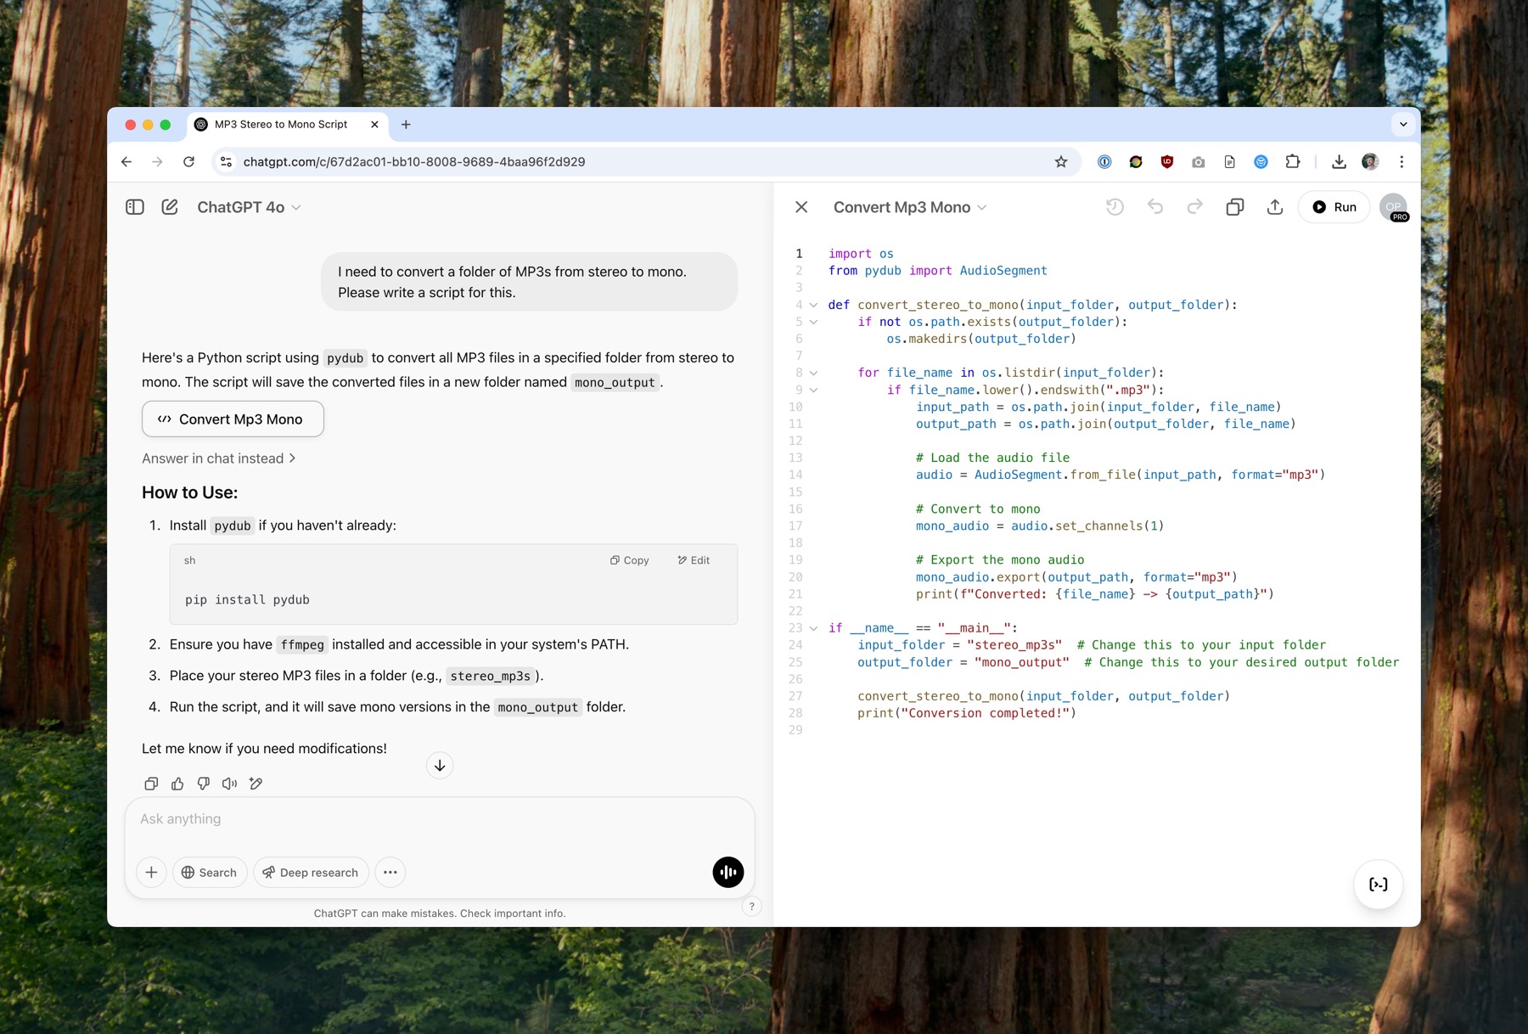1528x1034 pixels.
Task: Toggle the Search web option
Action: pyautogui.click(x=210, y=873)
